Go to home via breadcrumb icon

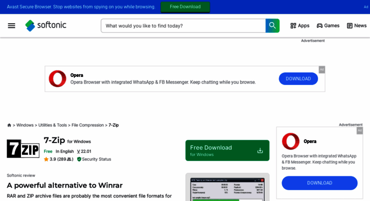click(x=9, y=125)
